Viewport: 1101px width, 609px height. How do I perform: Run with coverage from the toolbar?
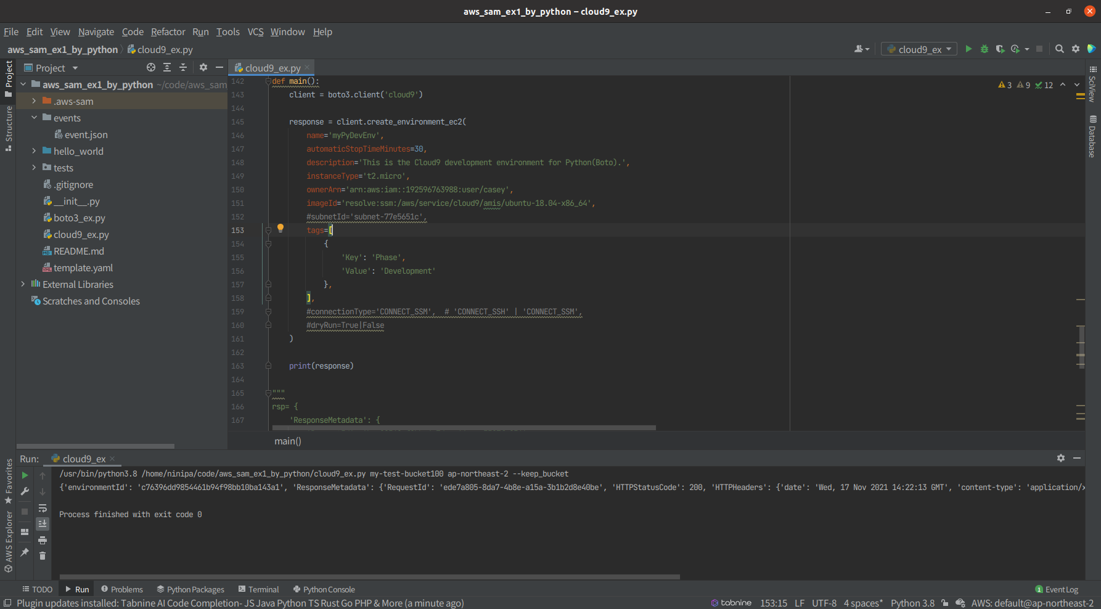pyautogui.click(x=1000, y=49)
